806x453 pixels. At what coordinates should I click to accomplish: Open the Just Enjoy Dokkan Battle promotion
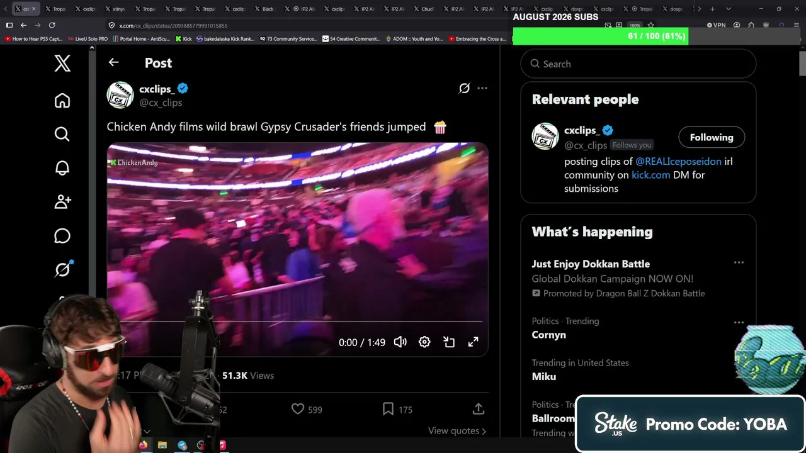591,264
